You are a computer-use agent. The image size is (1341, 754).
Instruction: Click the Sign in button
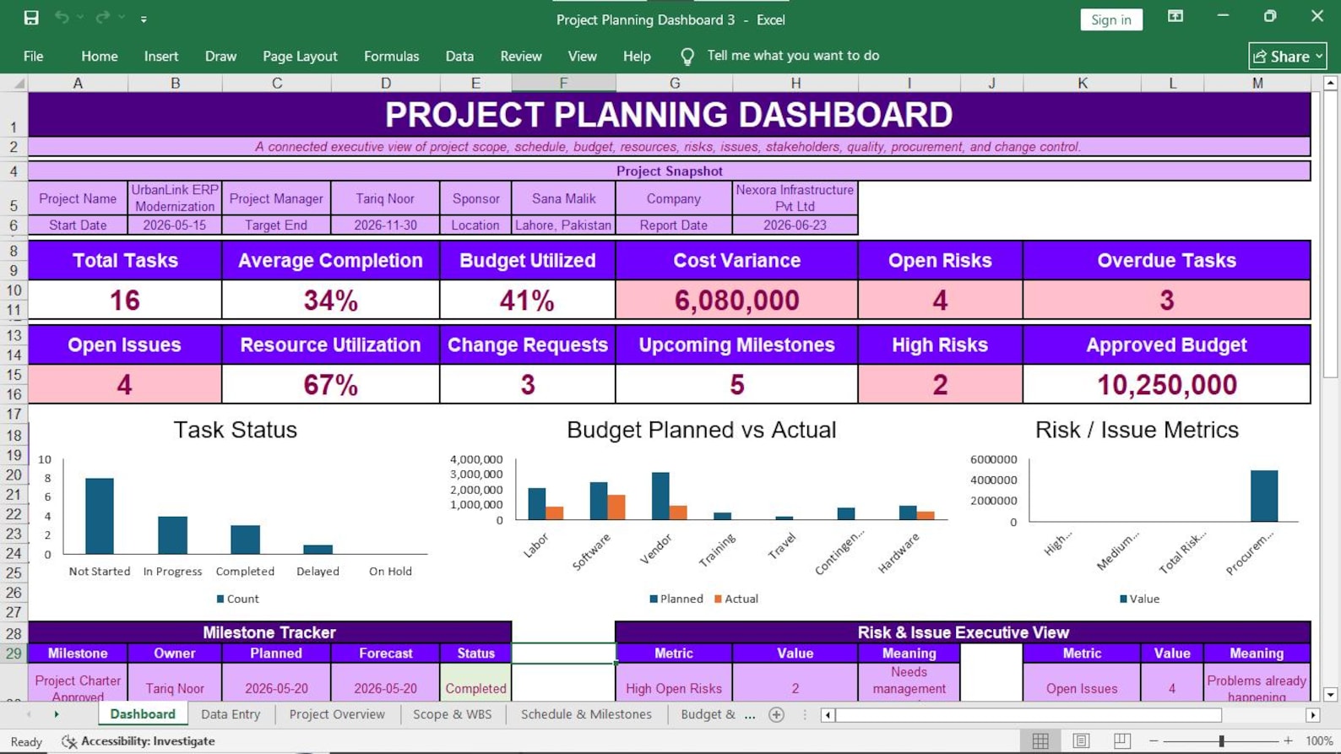click(1110, 19)
